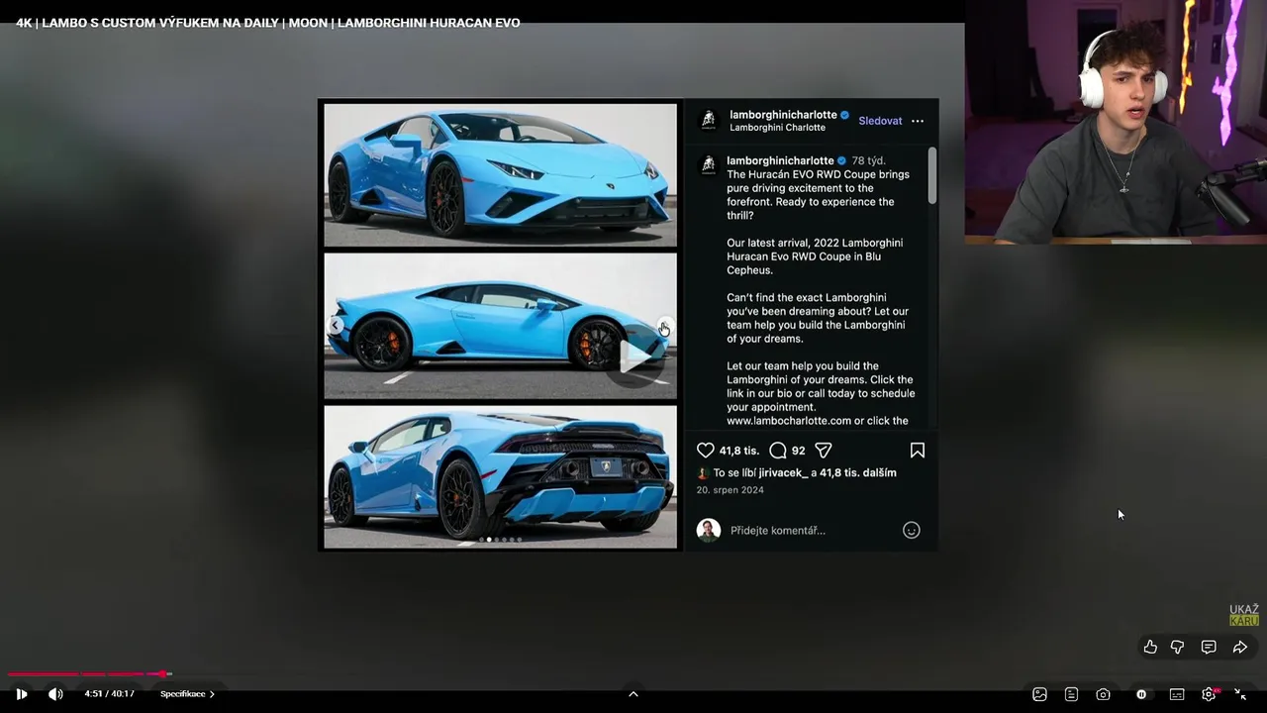The height and width of the screenshot is (713, 1267).
Task: Like the video with thumbs up
Action: (x=1150, y=647)
